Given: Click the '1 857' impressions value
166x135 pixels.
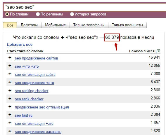Looking at the screenshot, I should point(155,122).
